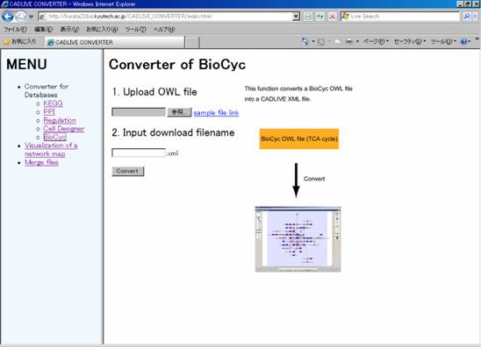Click the read mail icon

tap(337, 42)
